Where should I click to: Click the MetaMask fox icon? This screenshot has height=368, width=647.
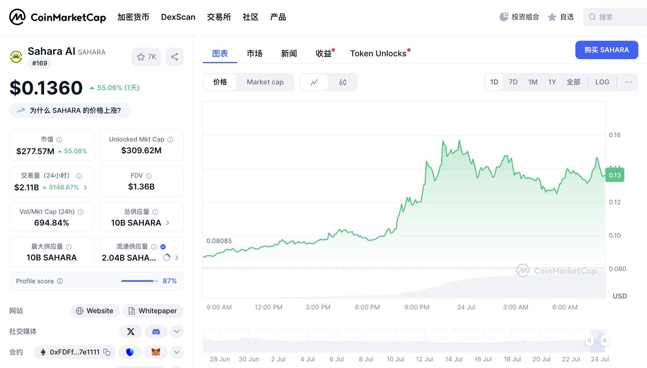click(x=156, y=352)
